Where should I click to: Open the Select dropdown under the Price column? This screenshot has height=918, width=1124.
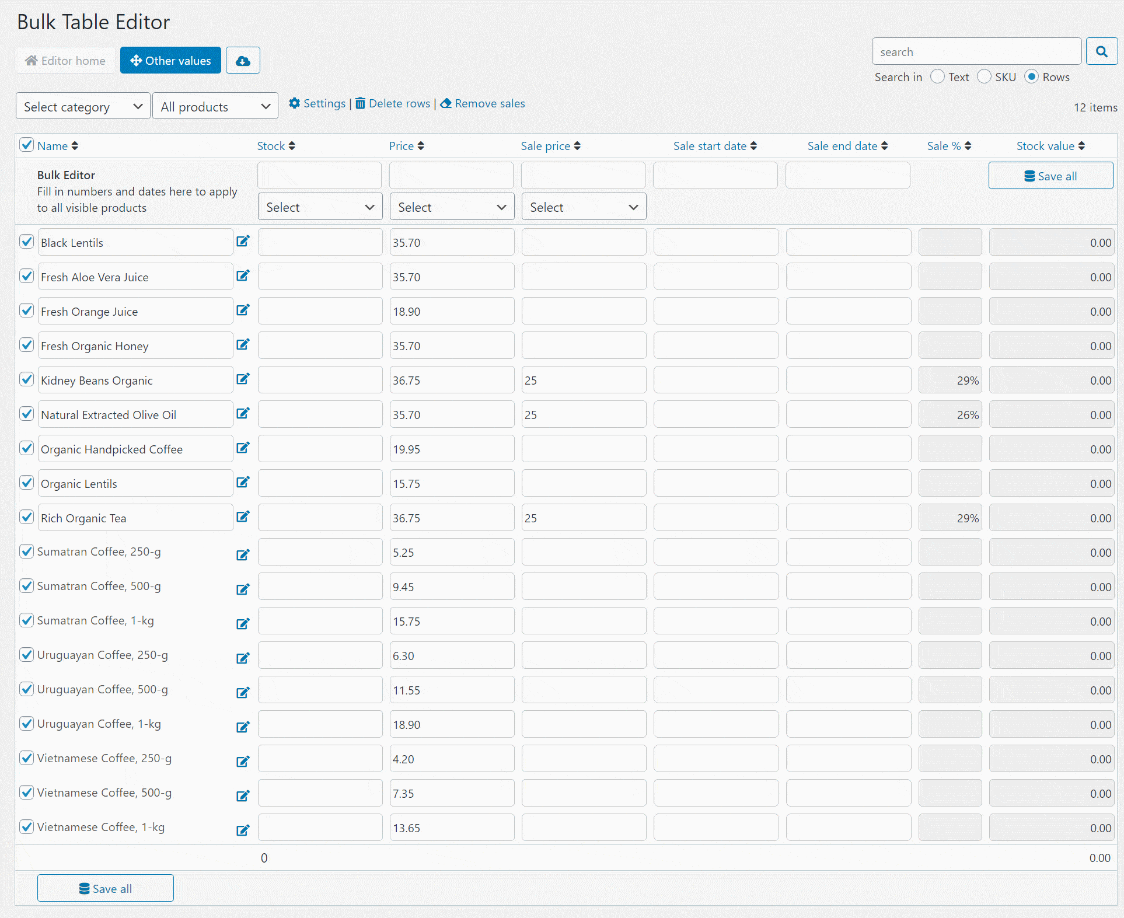(451, 206)
